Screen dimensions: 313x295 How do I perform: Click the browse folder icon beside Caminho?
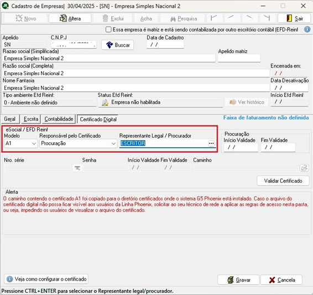304,168
